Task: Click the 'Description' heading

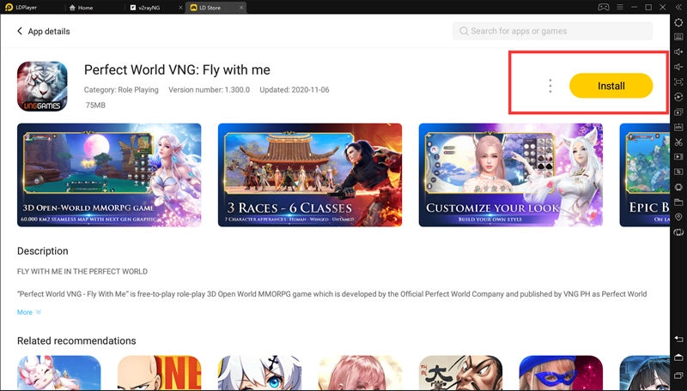Action: 42,251
